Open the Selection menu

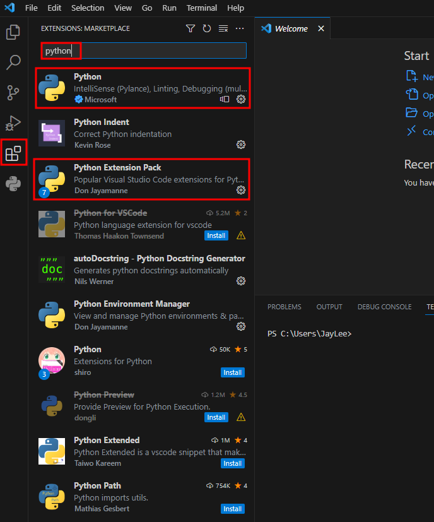(88, 8)
